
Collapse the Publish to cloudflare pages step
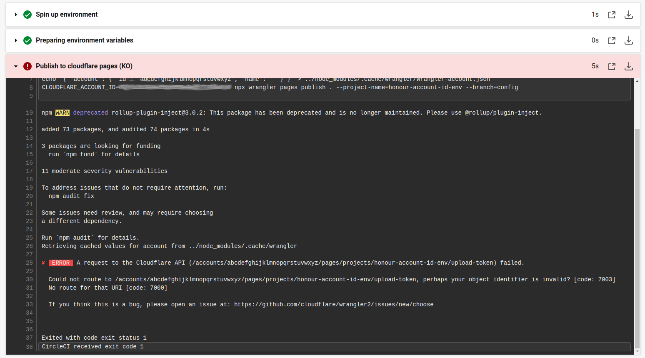[16, 66]
